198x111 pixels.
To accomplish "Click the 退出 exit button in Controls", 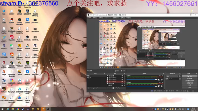I will click(190, 88).
